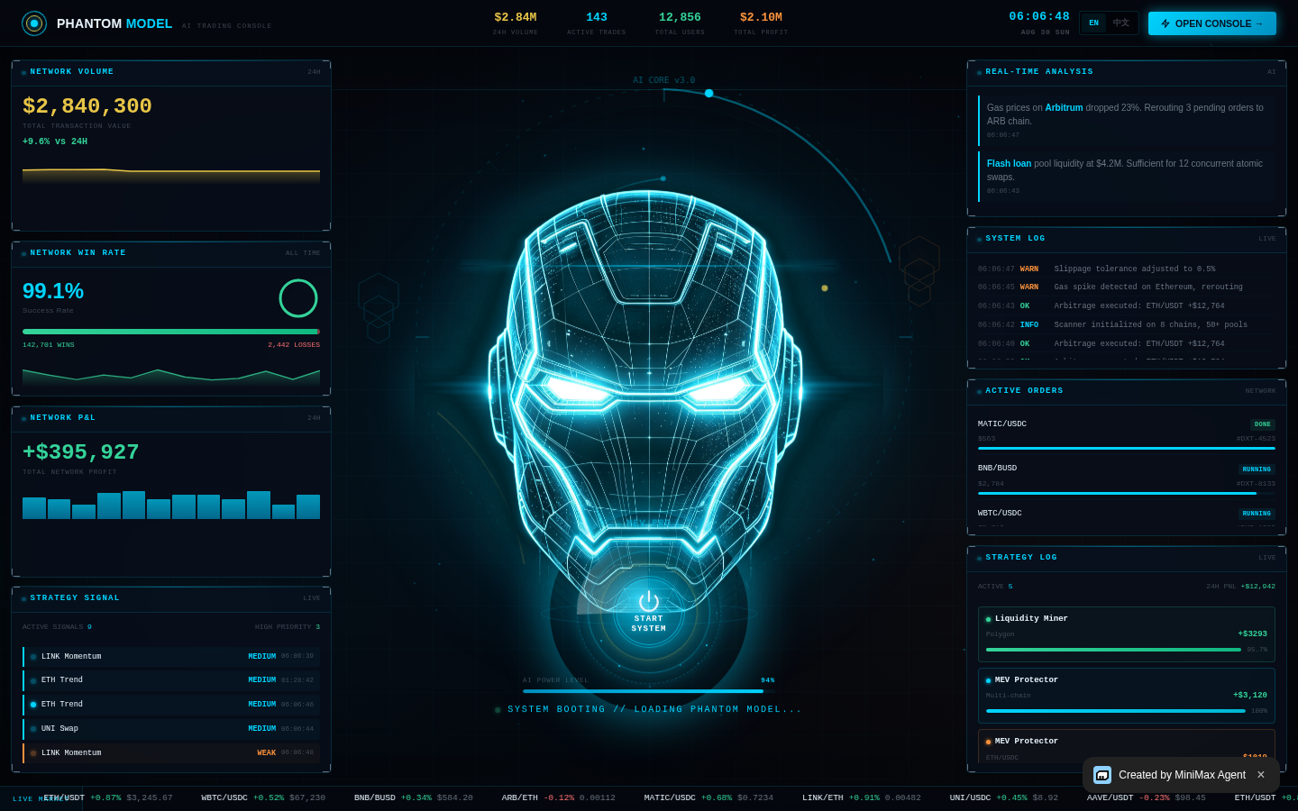Select the LINK Momentum WEAK signal row
The width and height of the screenshot is (1298, 811).
point(171,753)
